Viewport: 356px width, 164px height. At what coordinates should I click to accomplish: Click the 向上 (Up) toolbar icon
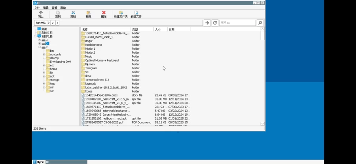coord(40,13)
